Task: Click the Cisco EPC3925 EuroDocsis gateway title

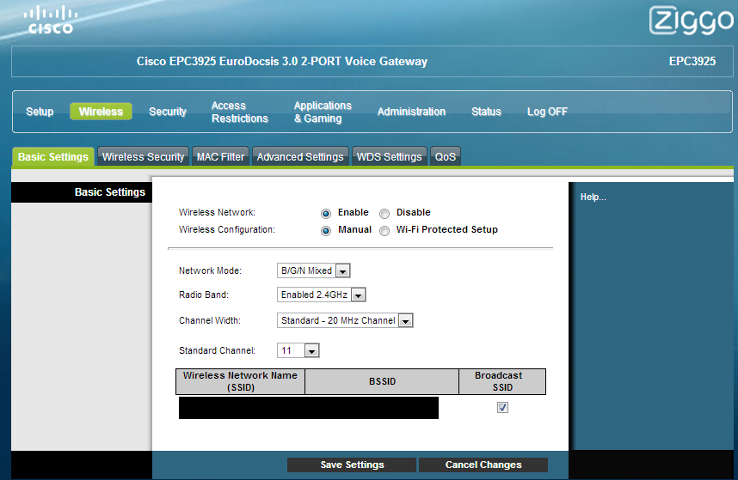Action: click(x=282, y=62)
